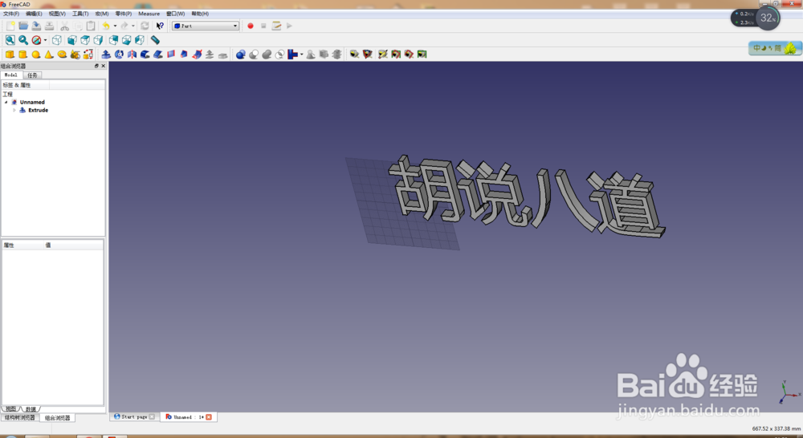
Task: Click the Measure distance ruler icon
Action: [155, 40]
